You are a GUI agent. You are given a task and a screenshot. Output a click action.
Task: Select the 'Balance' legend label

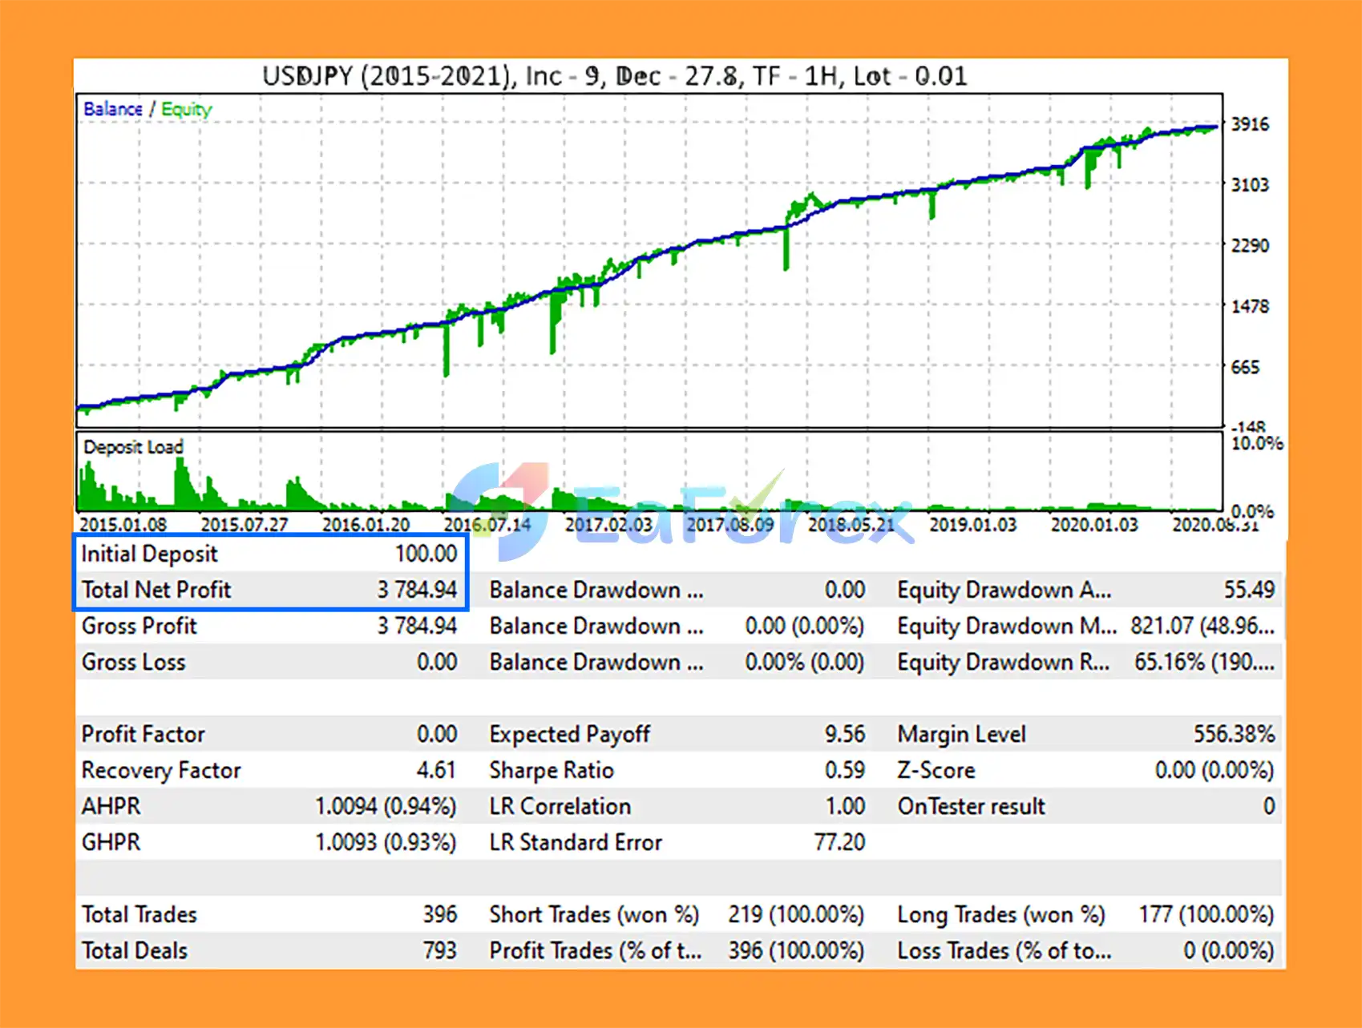(x=113, y=109)
